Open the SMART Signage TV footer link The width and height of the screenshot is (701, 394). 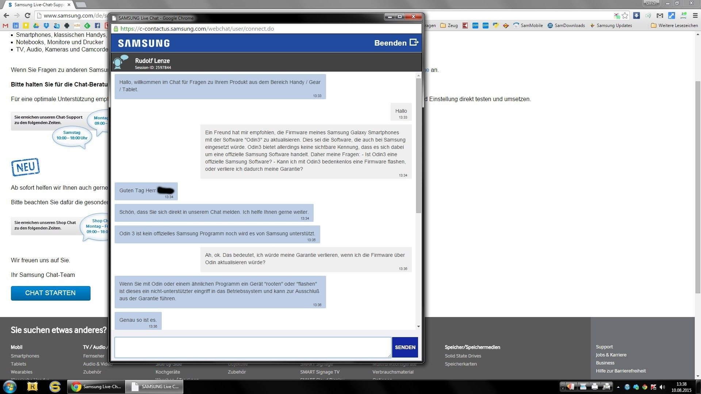tap(320, 372)
